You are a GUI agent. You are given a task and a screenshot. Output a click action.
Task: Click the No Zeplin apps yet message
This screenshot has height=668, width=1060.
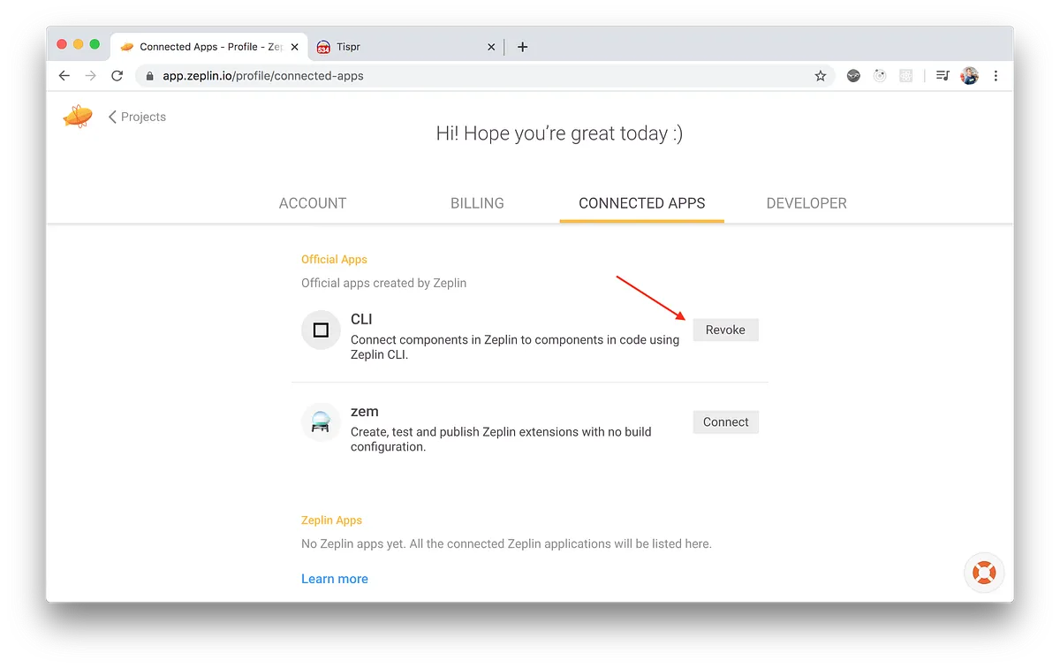point(506,544)
